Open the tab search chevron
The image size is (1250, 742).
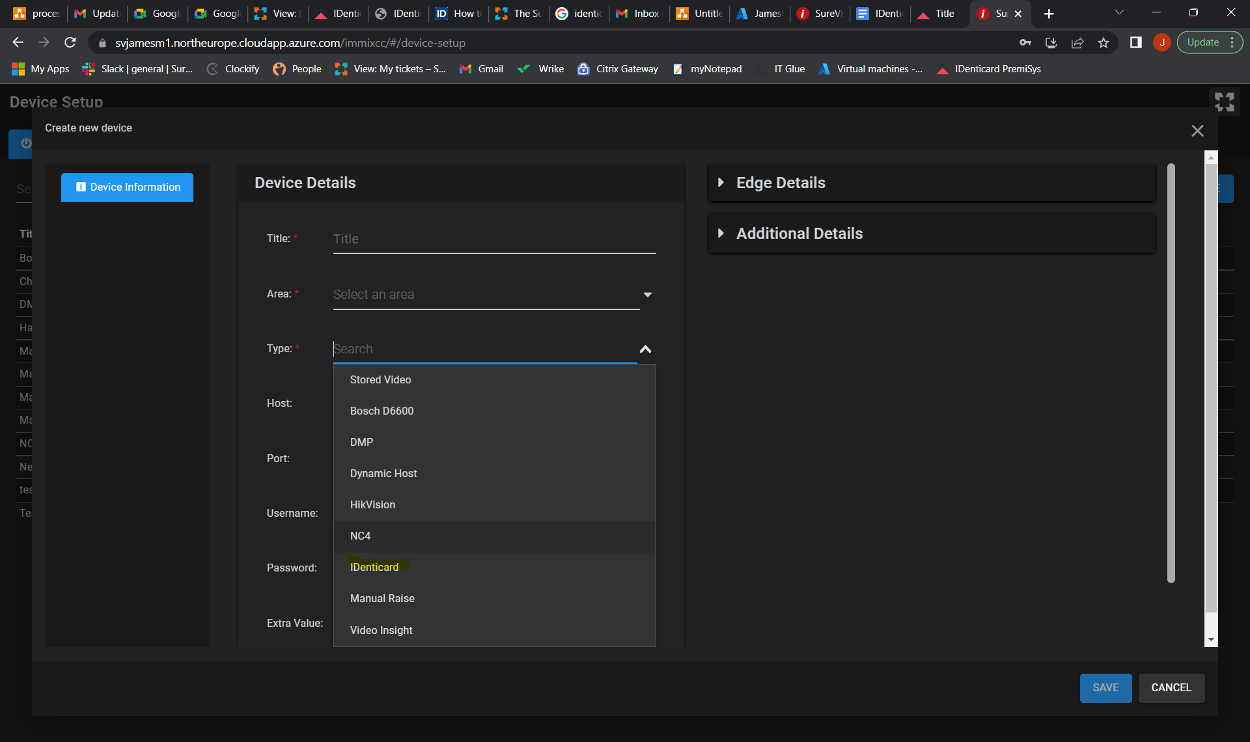click(1119, 13)
